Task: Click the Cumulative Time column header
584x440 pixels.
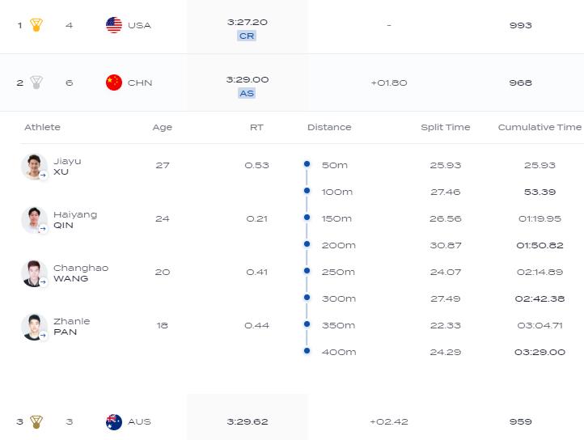Action: point(540,127)
